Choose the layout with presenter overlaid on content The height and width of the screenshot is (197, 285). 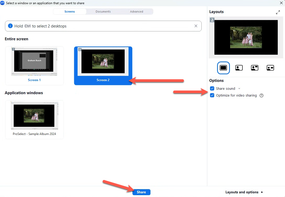pyautogui.click(x=239, y=68)
